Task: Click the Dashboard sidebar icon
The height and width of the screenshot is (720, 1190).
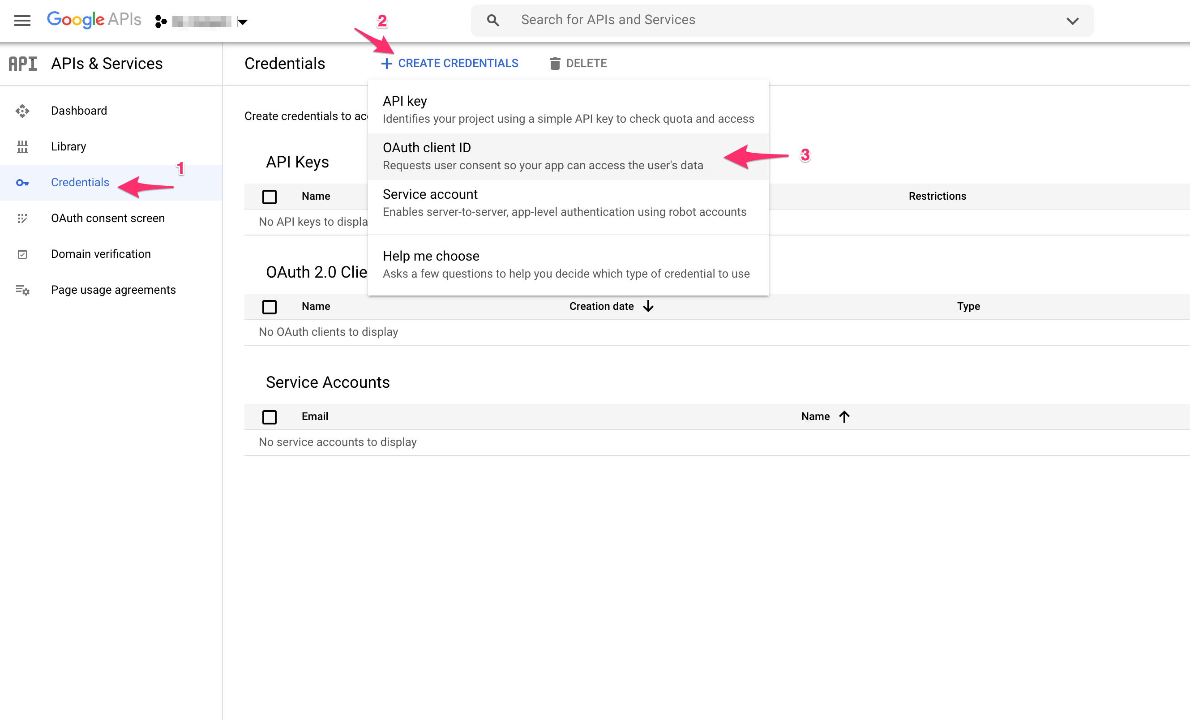Action: 22,111
